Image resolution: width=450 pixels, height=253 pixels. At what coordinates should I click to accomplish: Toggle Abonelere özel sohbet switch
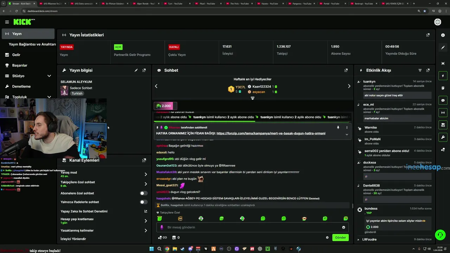click(143, 193)
